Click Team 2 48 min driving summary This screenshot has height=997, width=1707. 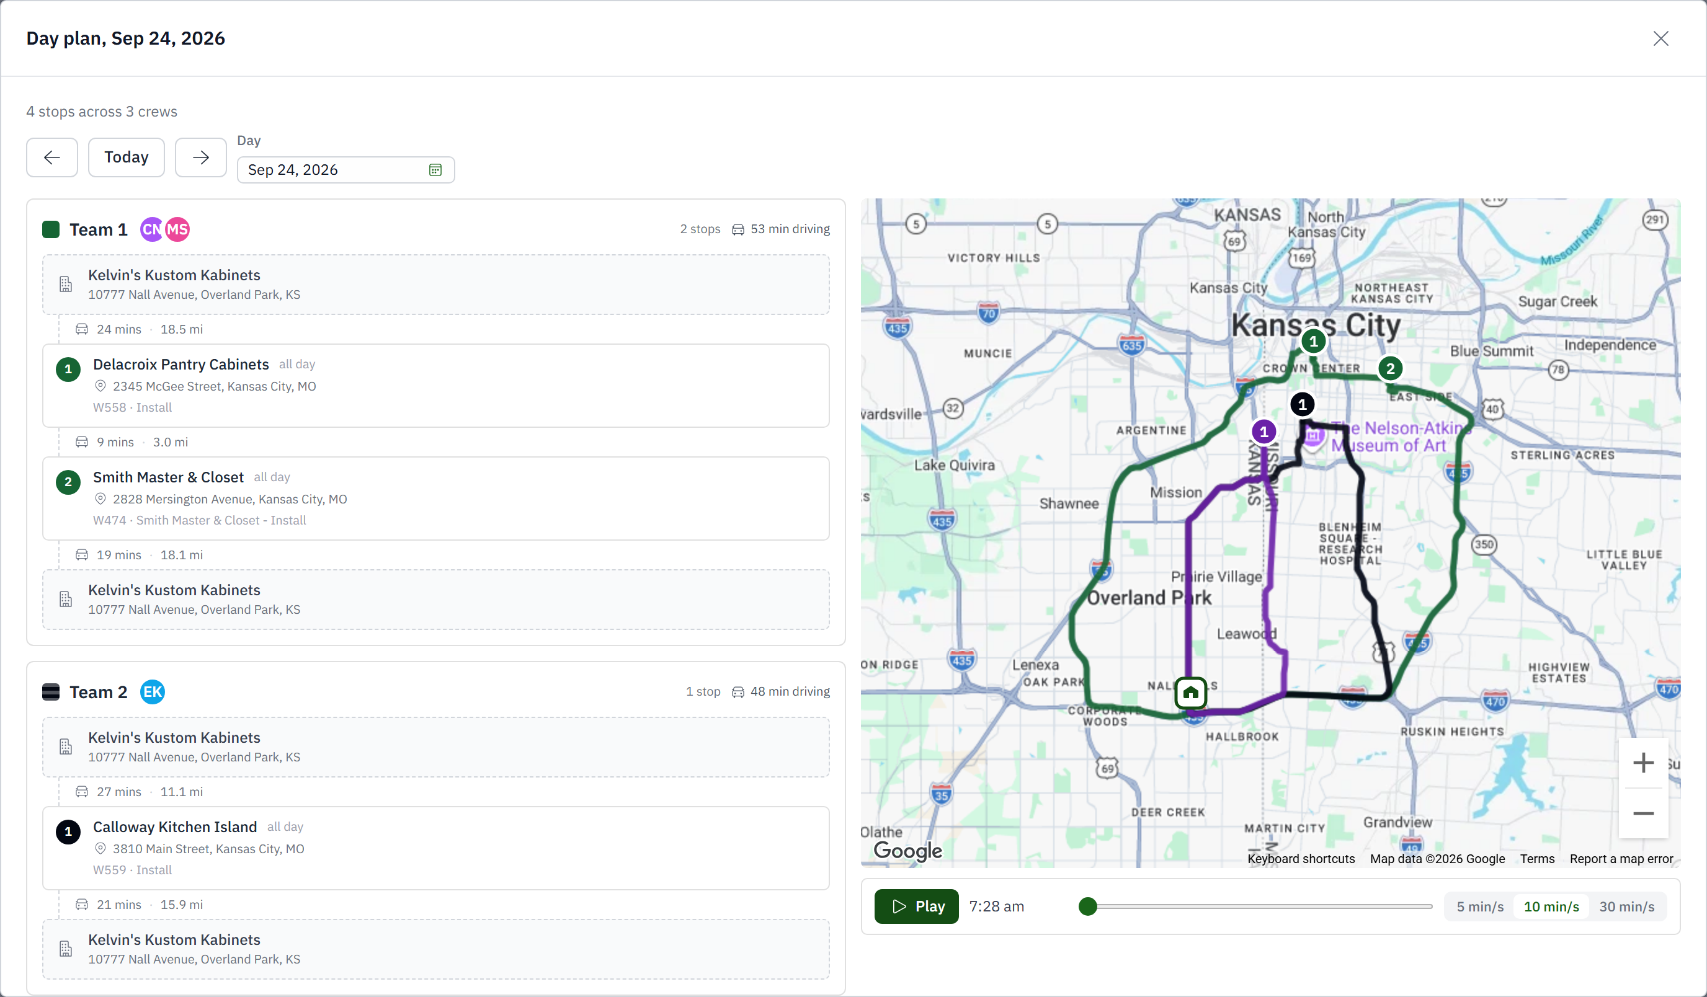pyautogui.click(x=781, y=691)
